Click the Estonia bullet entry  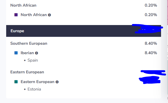click(x=34, y=89)
